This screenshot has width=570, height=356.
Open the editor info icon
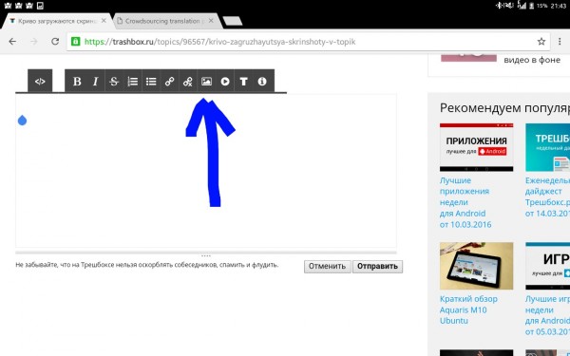tap(262, 81)
